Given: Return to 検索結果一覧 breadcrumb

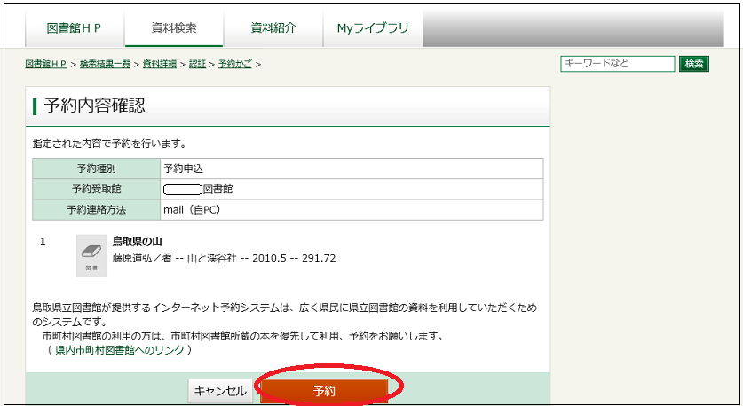Looking at the screenshot, I should click(x=105, y=64).
